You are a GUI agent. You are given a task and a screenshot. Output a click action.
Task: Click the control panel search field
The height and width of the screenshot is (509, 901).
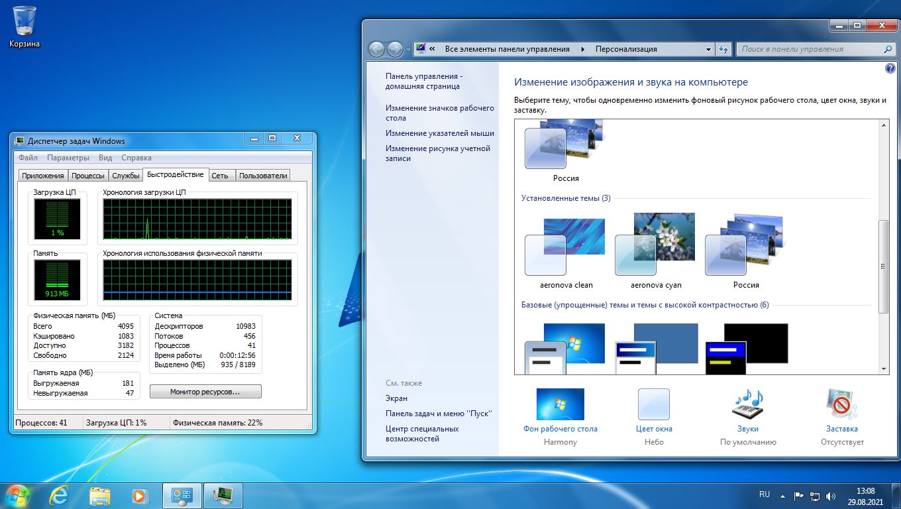[x=808, y=49]
